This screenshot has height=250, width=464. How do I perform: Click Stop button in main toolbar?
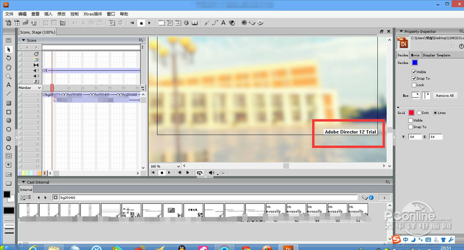tap(141, 23)
